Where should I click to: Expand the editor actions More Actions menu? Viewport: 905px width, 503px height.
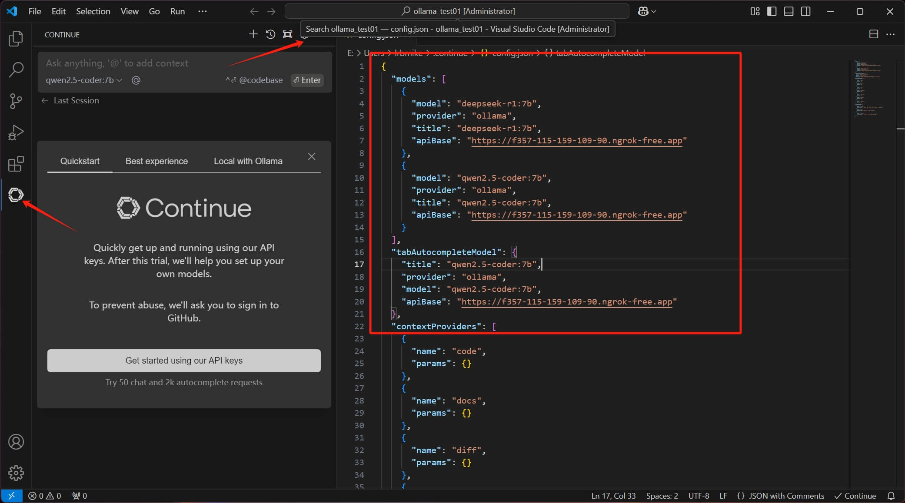(x=891, y=34)
